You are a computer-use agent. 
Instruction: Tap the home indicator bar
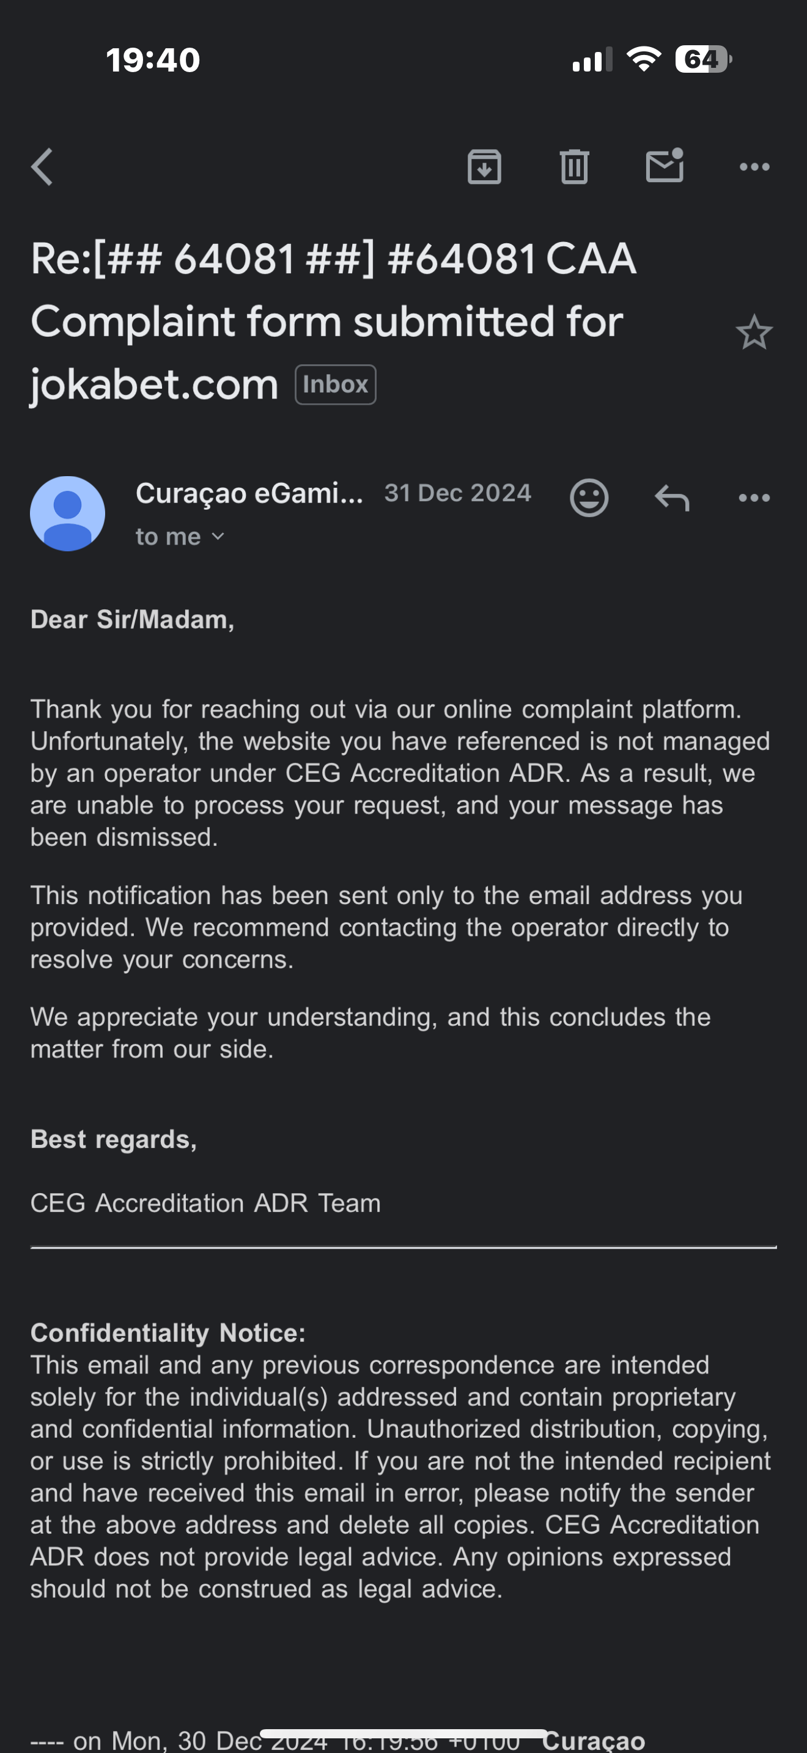[403, 1733]
